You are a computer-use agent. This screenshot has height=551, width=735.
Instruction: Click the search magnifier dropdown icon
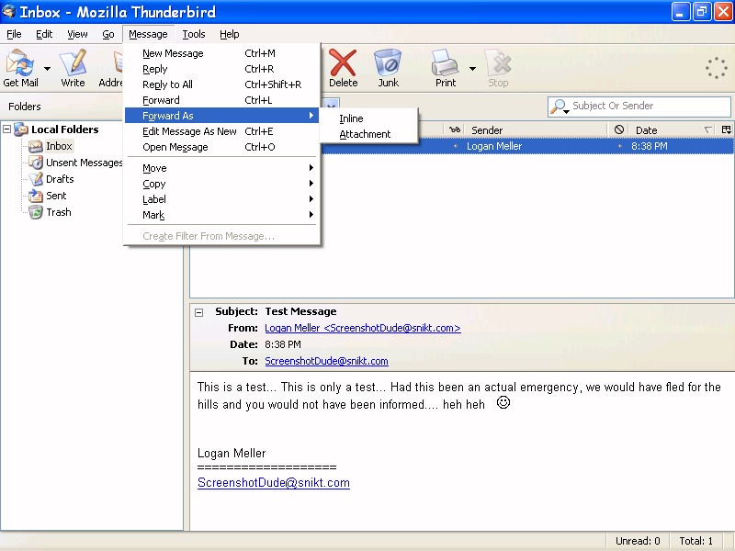[x=560, y=107]
